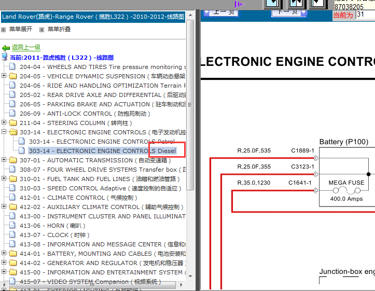
Task: Click the current page number field showing 31
Action: tap(366, 15)
